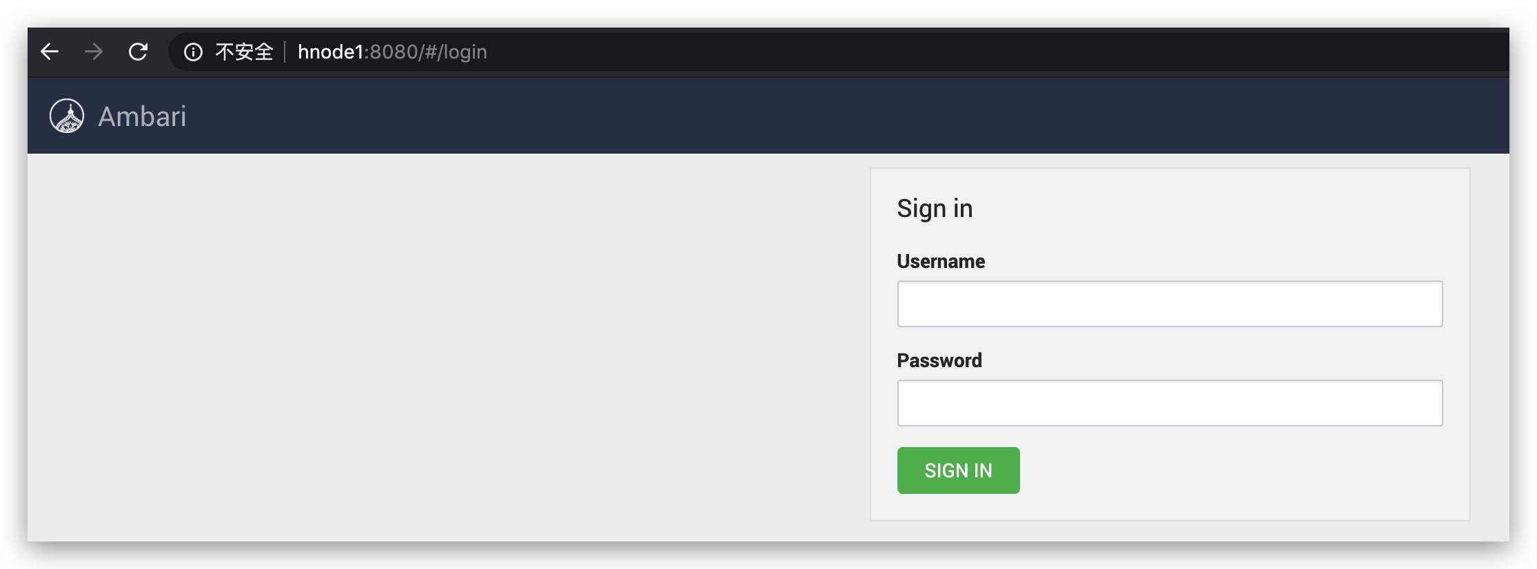Click the green SIGN IN button
1537x569 pixels.
[x=958, y=470]
